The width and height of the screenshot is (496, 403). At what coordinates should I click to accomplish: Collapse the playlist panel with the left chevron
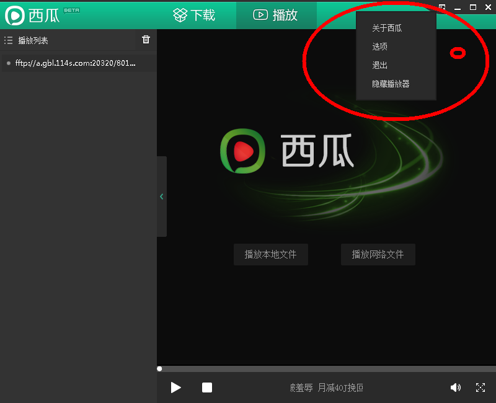161,197
